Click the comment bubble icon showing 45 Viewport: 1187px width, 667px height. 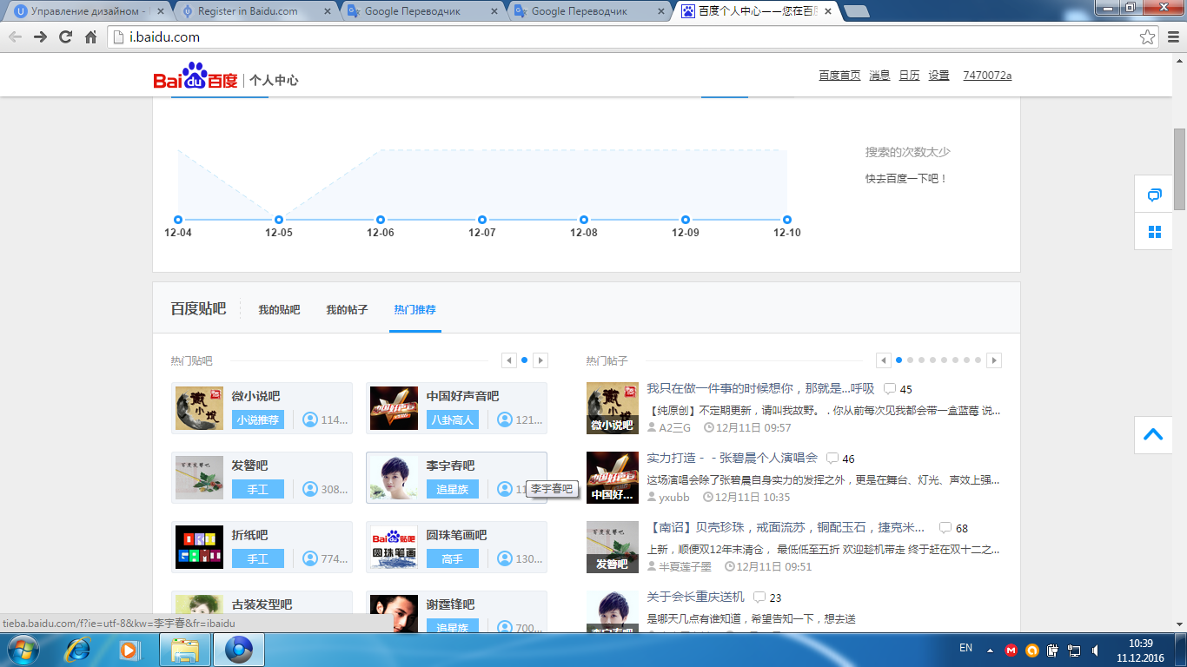tap(890, 388)
